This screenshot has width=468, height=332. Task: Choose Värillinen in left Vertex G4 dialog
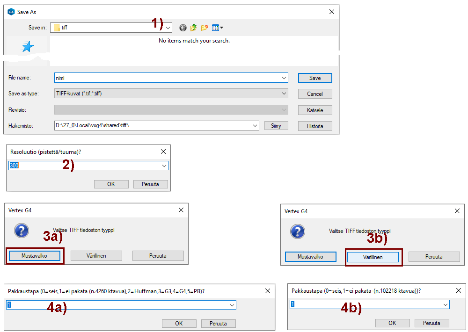coord(96,256)
